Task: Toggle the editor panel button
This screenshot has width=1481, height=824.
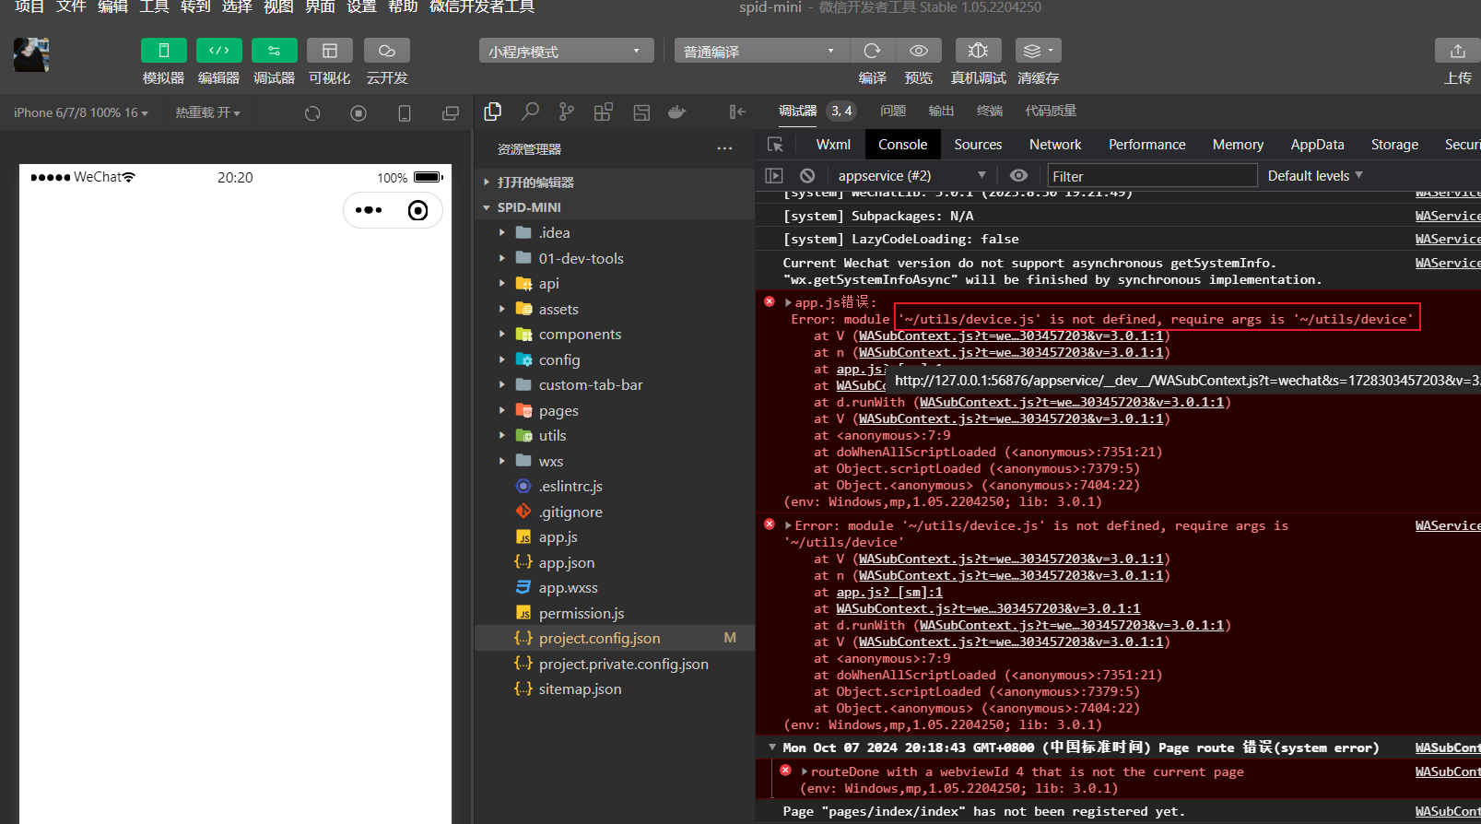Action: (x=218, y=51)
